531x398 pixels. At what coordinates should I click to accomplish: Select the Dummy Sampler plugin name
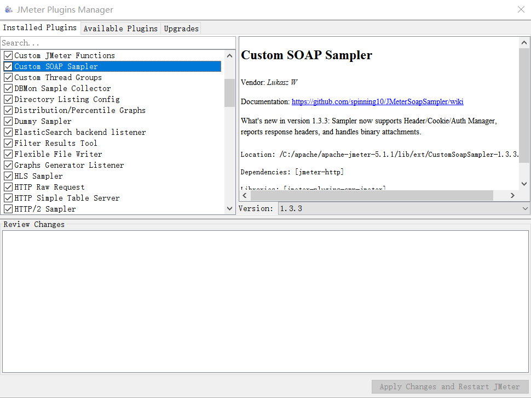[43, 121]
